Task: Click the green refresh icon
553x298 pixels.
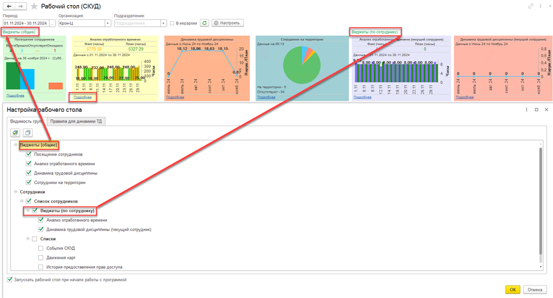Action: 204,23
